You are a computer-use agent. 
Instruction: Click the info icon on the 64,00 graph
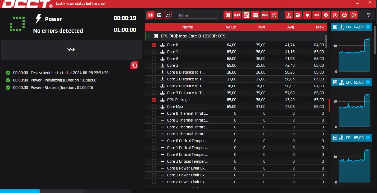368,27
